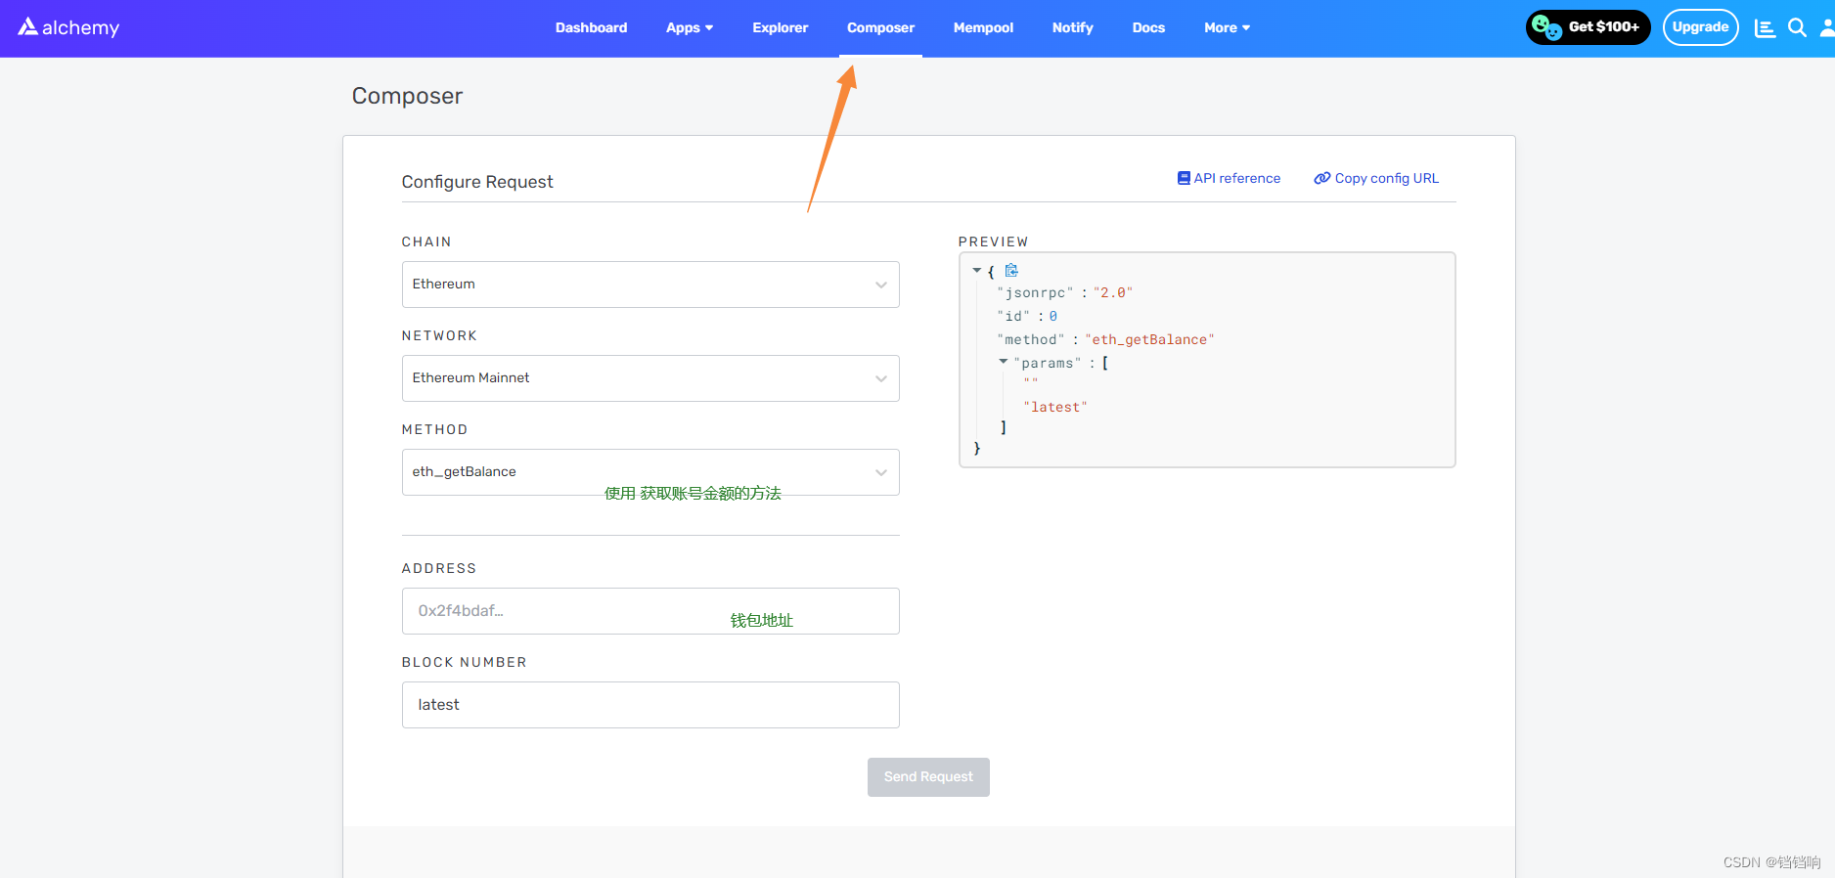Switch to the Explorer tab

point(780,27)
